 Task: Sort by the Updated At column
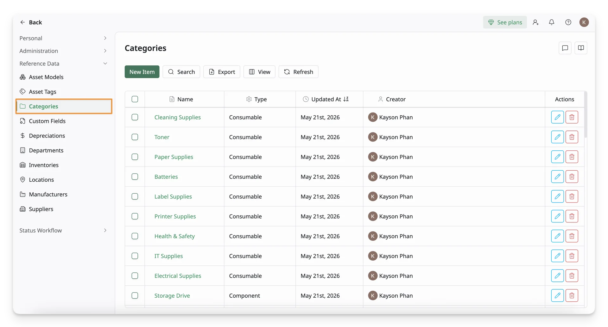pyautogui.click(x=329, y=99)
